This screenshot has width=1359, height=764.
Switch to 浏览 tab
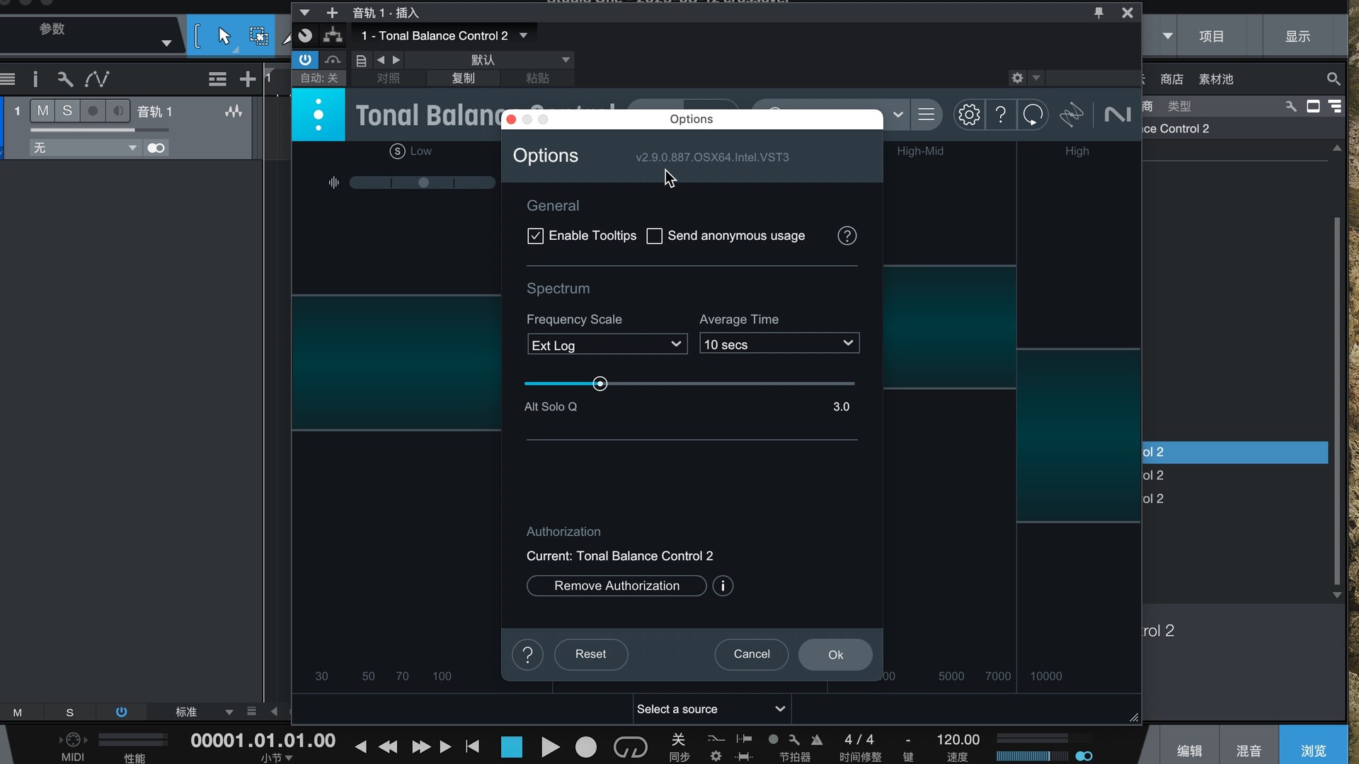1313,750
